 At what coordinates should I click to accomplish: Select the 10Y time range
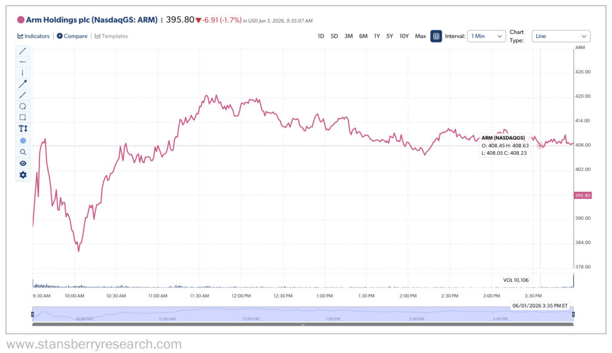(x=404, y=36)
